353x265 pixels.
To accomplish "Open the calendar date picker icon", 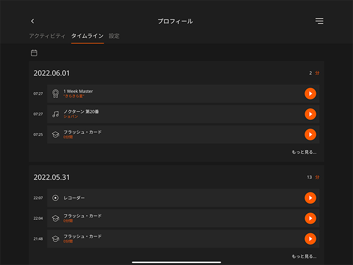I will click(34, 53).
